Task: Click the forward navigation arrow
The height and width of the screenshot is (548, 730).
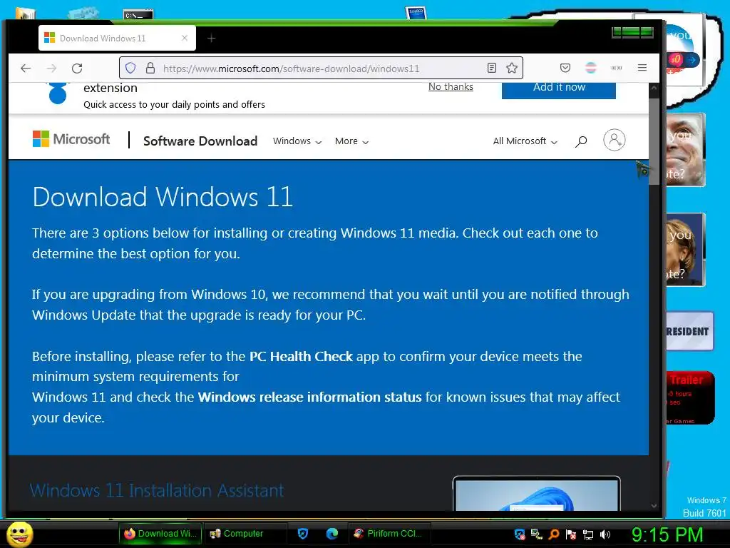Action: pos(51,68)
